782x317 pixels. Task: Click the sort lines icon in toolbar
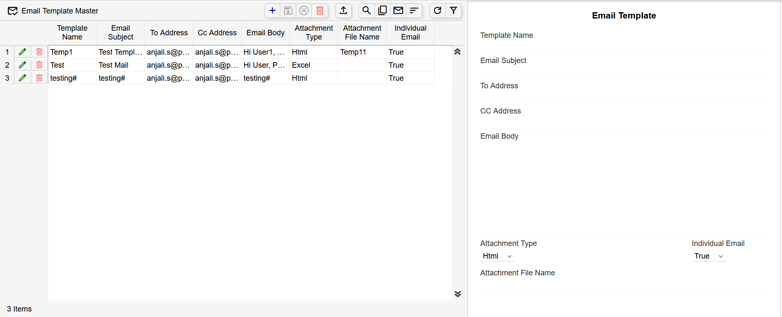[414, 11]
